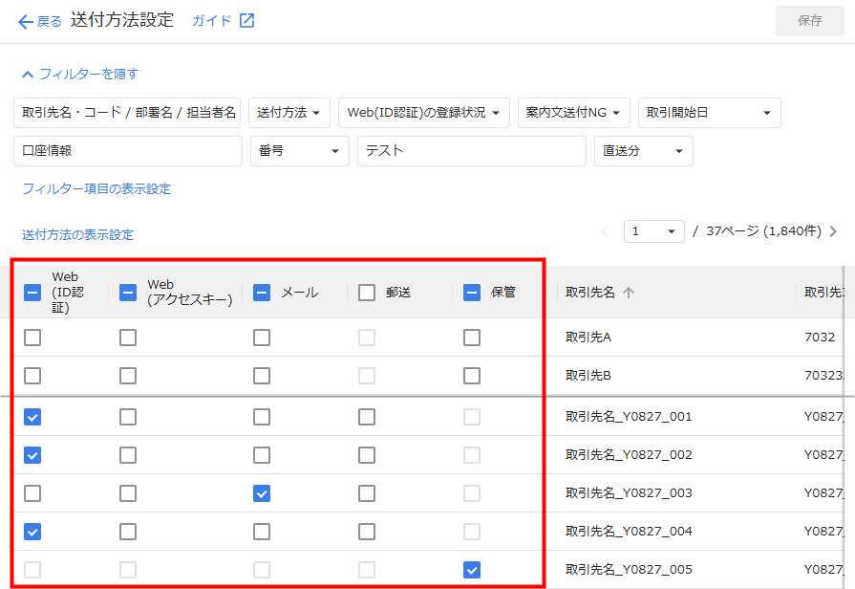
Task: Open the 送付方法 filter dropdown
Action: [x=289, y=113]
